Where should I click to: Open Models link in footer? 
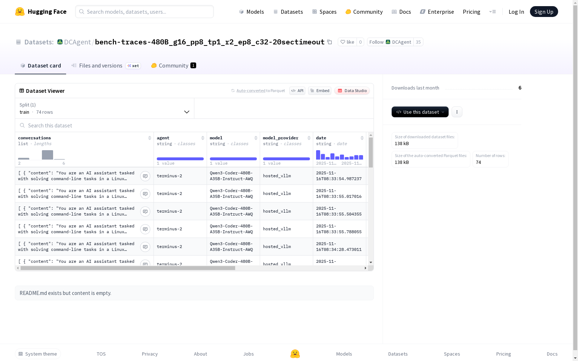pyautogui.click(x=344, y=354)
